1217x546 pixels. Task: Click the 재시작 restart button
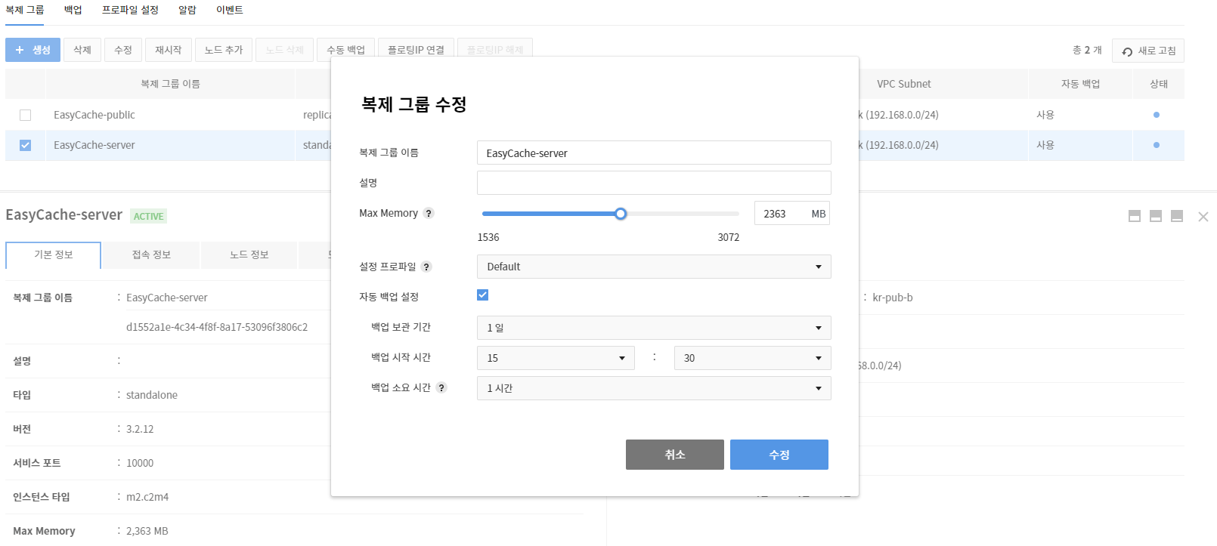[x=169, y=50]
